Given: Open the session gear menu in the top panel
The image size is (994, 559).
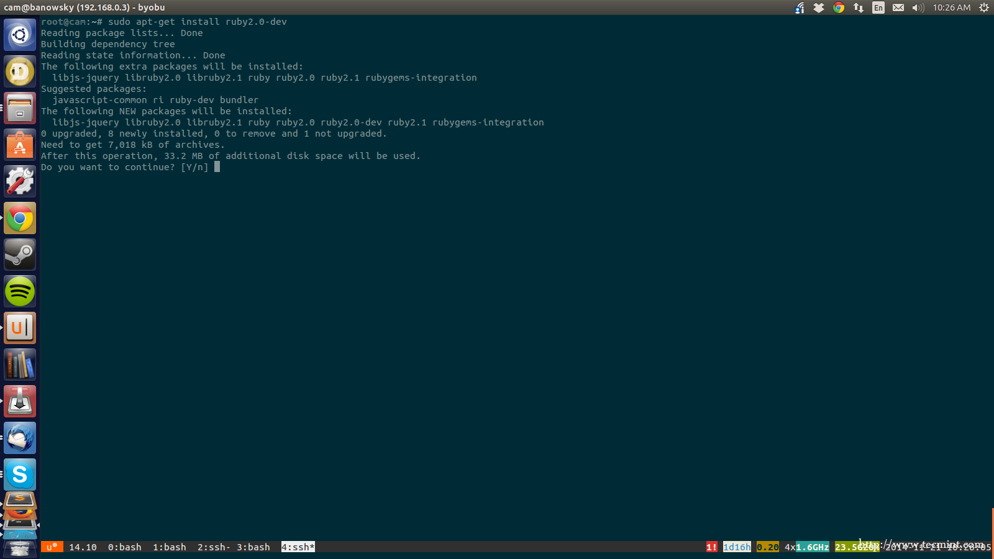Looking at the screenshot, I should [x=984, y=7].
